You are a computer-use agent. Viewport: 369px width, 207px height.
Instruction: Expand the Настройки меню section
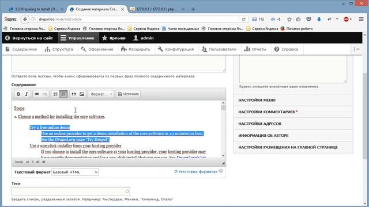coord(293,100)
